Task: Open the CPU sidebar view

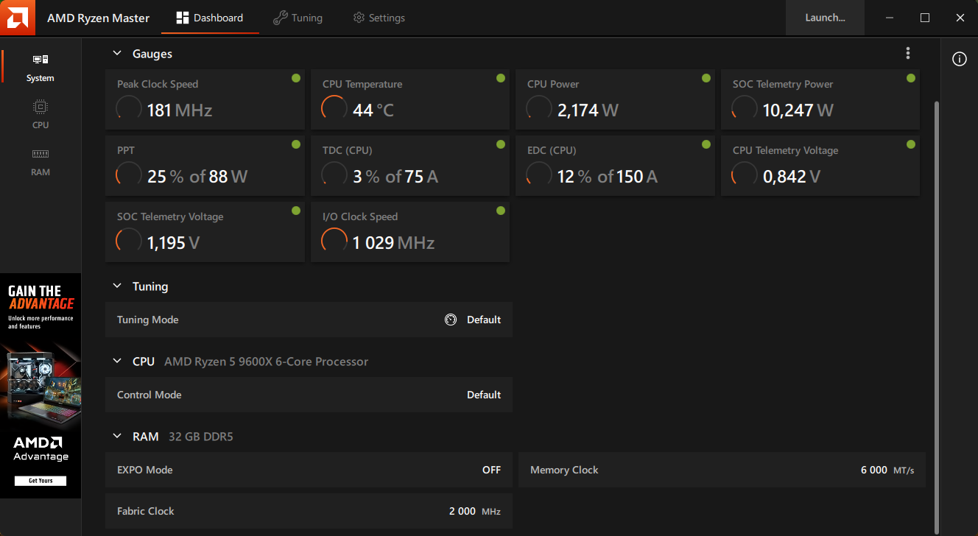Action: point(41,114)
